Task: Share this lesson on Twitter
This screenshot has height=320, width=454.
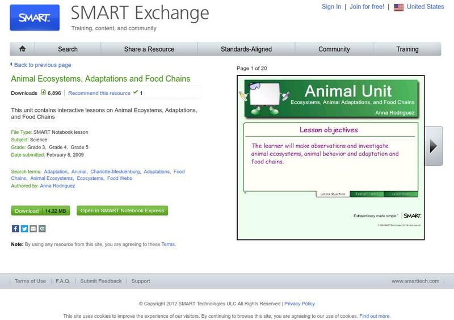Action: [24, 229]
